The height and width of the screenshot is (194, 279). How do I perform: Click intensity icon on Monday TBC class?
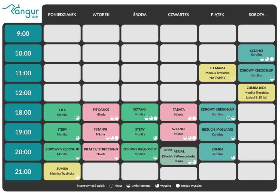[78, 118]
